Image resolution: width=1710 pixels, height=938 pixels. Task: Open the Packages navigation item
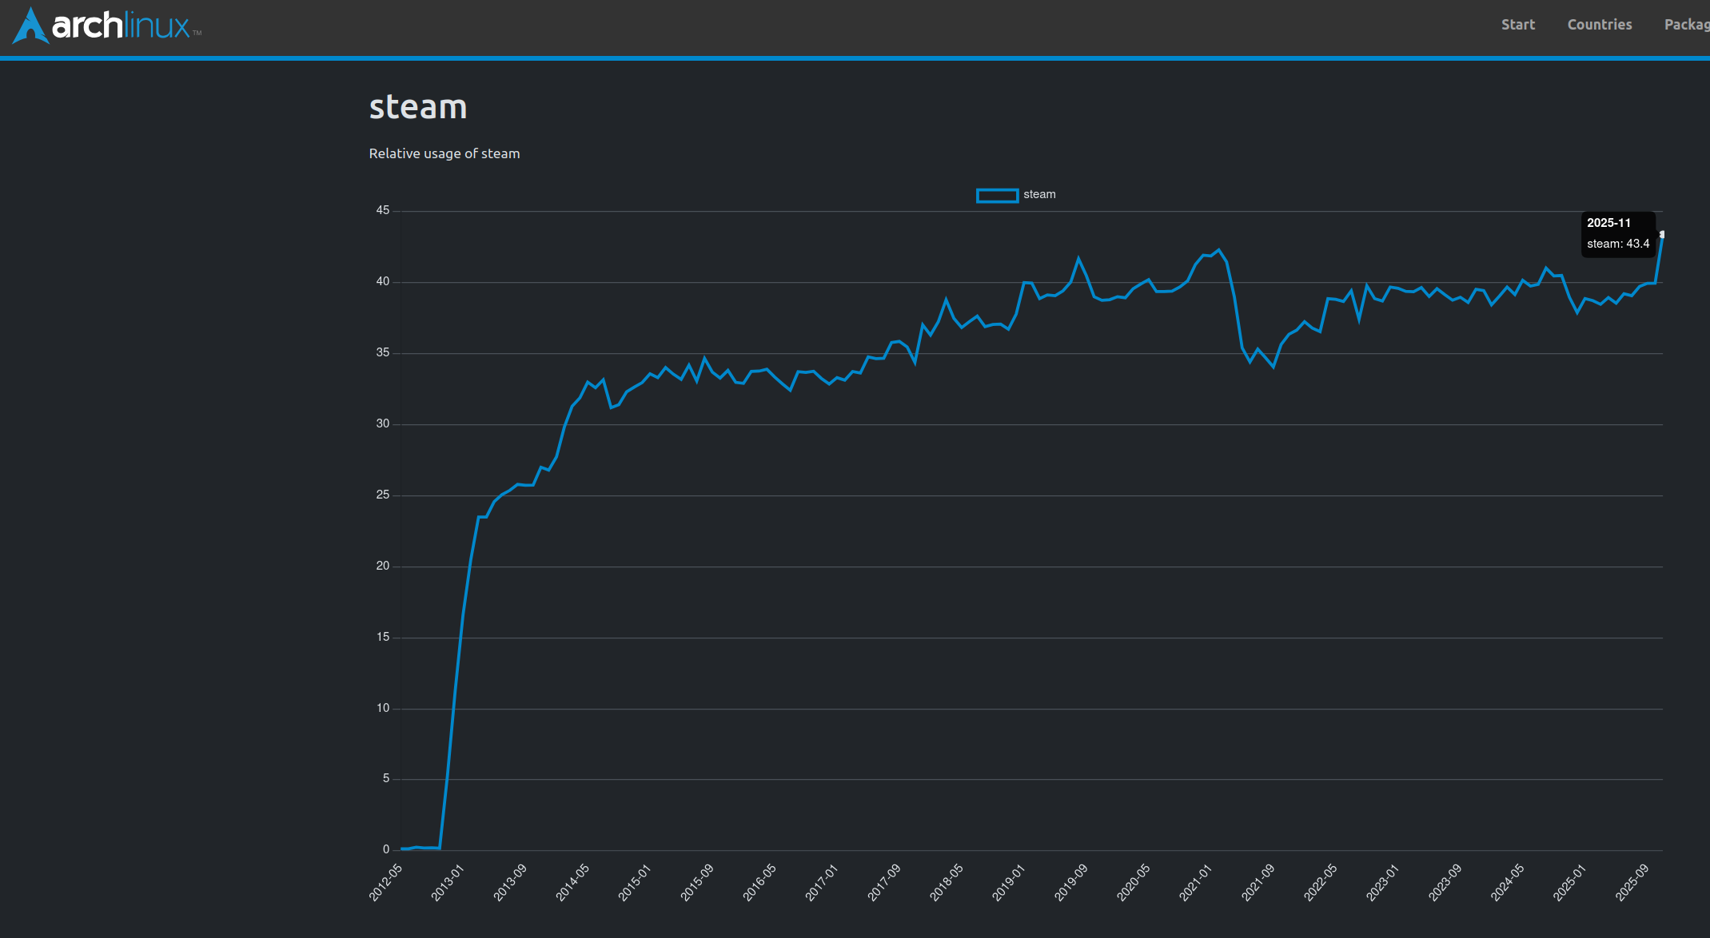pyautogui.click(x=1686, y=25)
